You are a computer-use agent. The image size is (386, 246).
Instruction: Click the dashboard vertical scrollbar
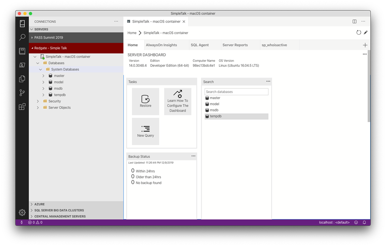click(x=369, y=86)
